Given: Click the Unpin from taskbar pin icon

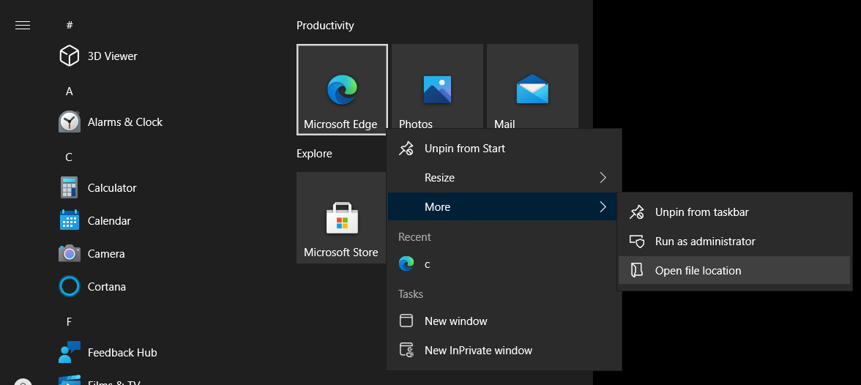Looking at the screenshot, I should tap(637, 212).
